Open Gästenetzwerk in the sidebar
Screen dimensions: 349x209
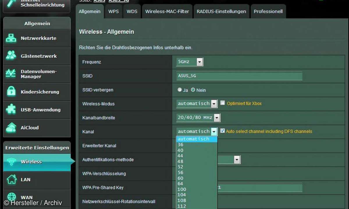(x=37, y=56)
